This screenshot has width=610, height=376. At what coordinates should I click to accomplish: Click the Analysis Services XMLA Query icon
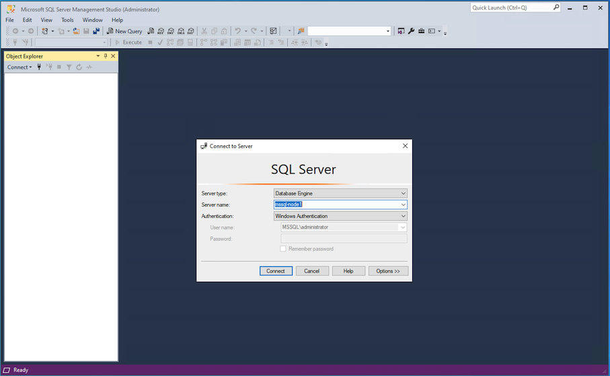click(x=181, y=31)
